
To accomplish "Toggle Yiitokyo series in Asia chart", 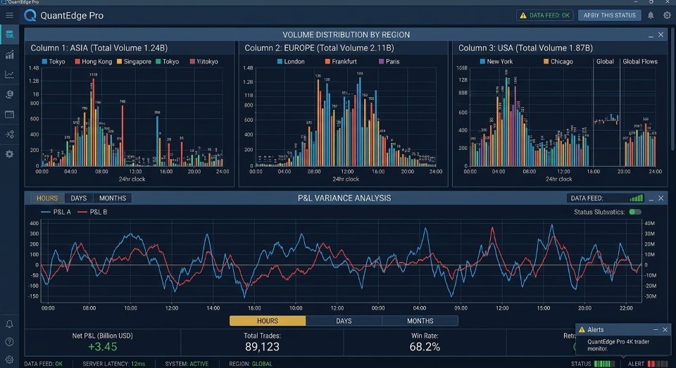I will (204, 62).
